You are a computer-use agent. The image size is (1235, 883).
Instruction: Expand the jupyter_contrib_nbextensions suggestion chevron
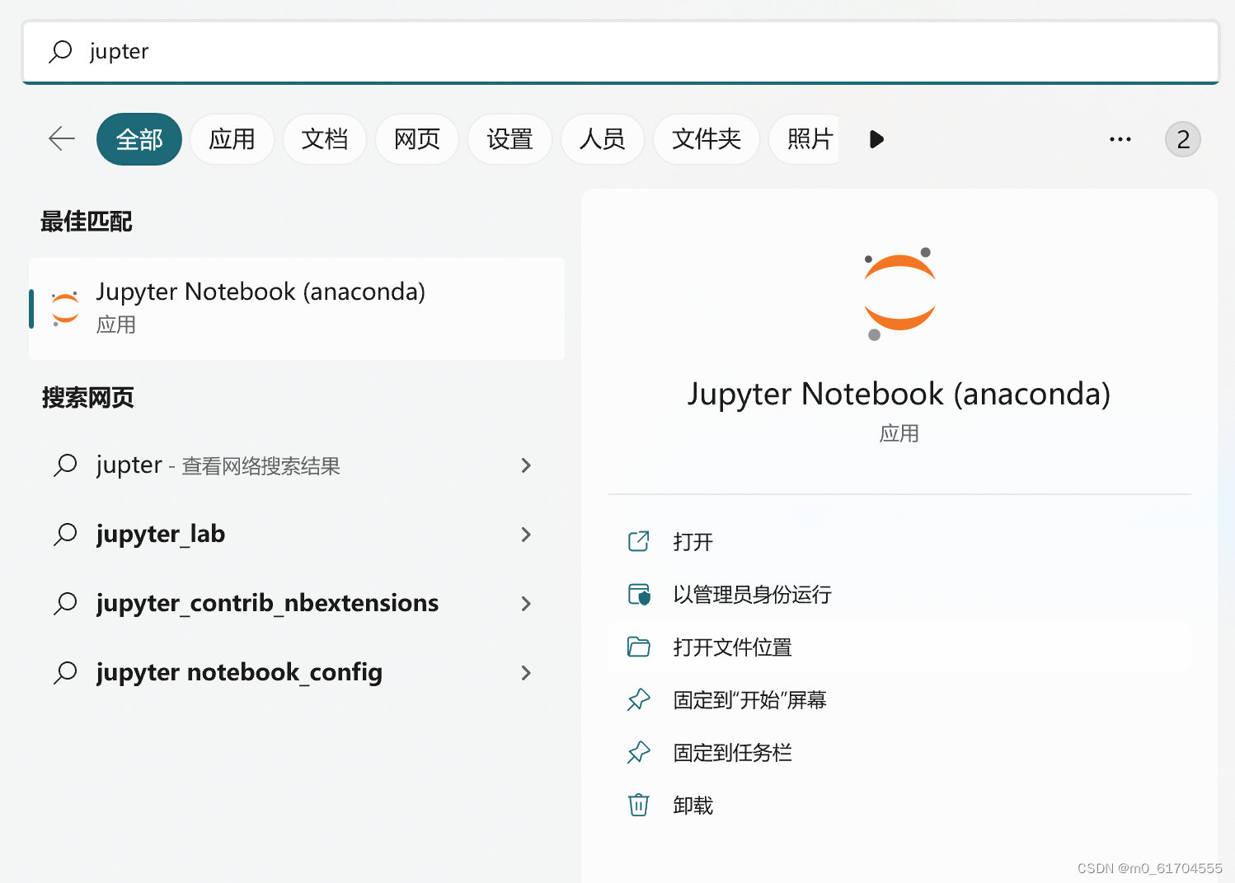pos(526,604)
